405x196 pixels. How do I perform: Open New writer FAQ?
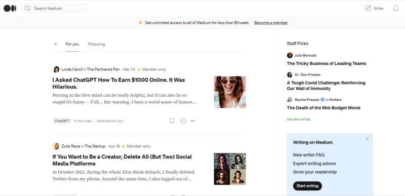(x=309, y=155)
